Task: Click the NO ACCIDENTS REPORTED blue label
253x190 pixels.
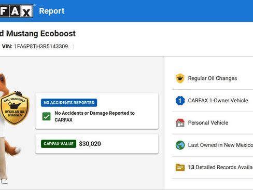Action: point(69,103)
